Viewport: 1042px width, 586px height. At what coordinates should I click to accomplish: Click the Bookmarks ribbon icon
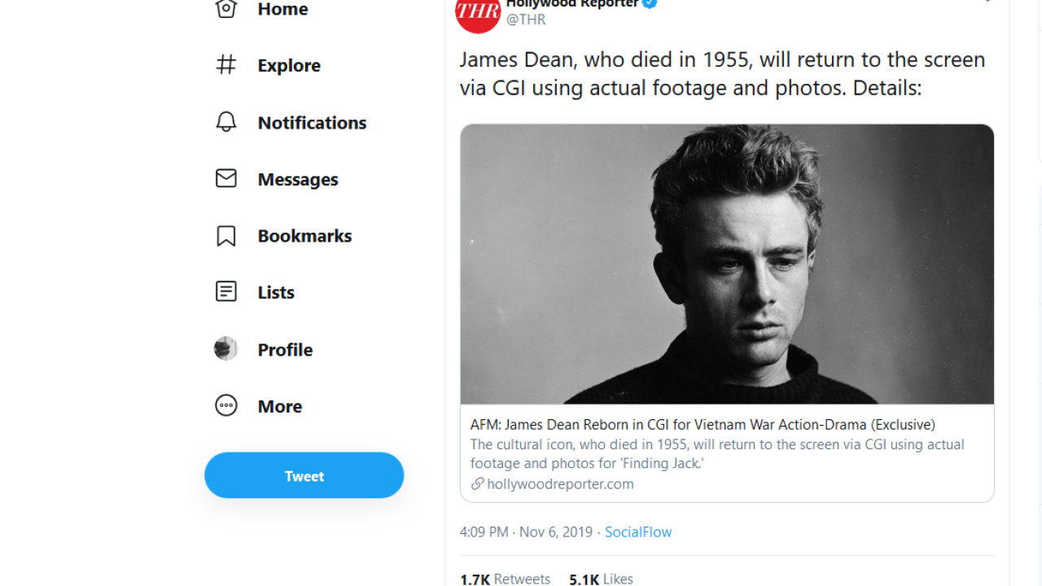pos(226,235)
